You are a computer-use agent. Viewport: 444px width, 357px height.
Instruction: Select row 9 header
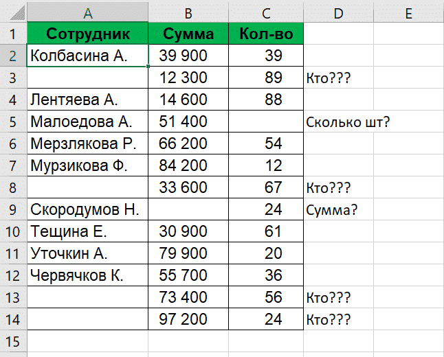pos(13,209)
